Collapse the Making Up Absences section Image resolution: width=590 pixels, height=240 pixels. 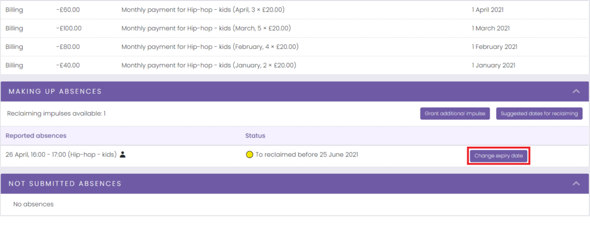coord(576,92)
